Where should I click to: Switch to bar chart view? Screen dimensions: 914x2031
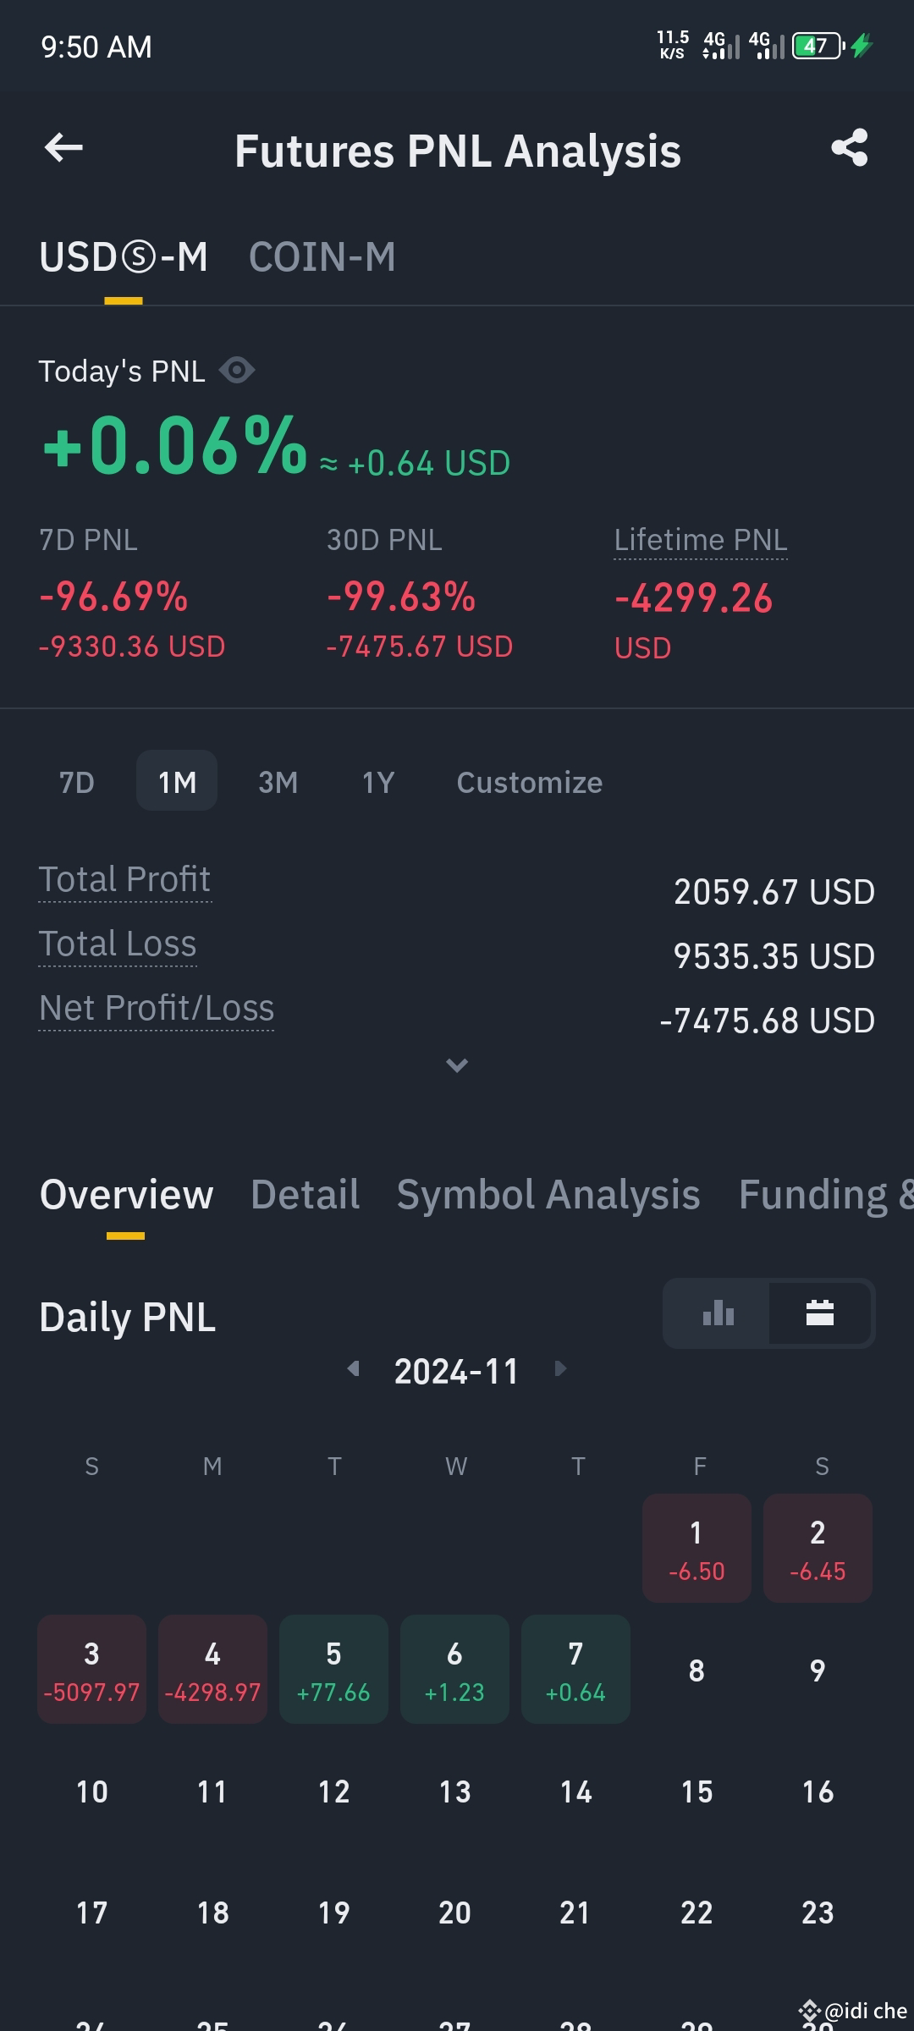tap(718, 1313)
